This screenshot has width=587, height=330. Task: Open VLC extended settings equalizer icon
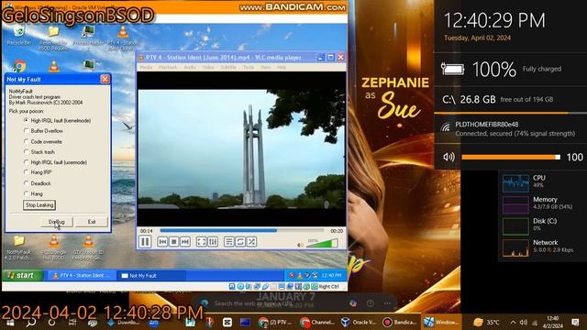point(213,242)
